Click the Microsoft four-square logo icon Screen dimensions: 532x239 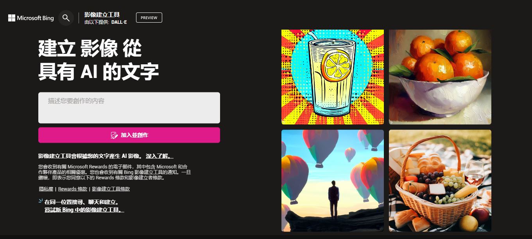[x=12, y=18]
